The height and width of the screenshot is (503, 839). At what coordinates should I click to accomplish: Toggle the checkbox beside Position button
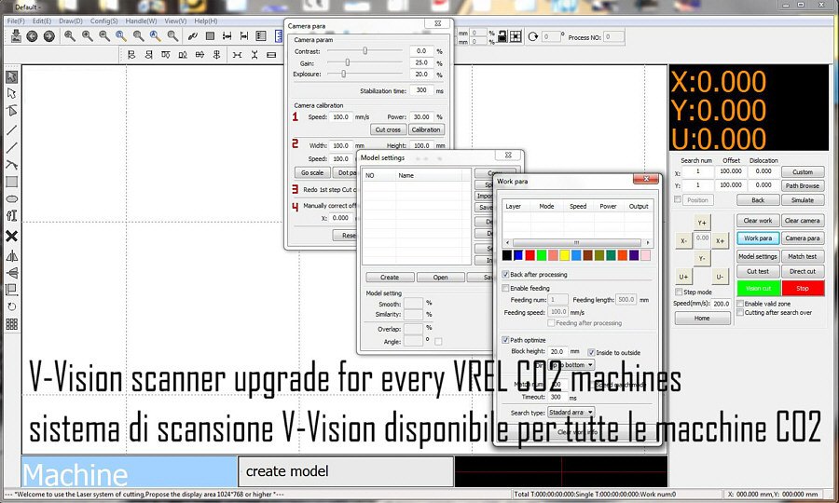click(678, 199)
